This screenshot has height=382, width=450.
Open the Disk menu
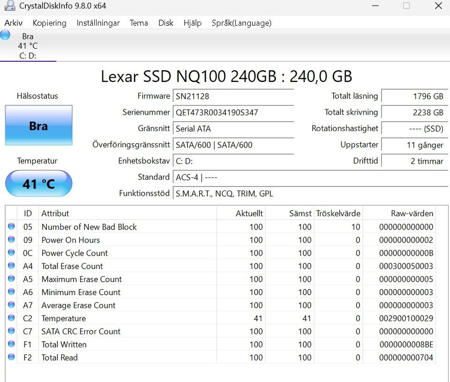coord(166,23)
